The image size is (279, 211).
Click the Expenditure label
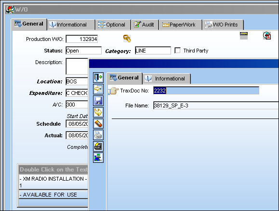point(46,93)
